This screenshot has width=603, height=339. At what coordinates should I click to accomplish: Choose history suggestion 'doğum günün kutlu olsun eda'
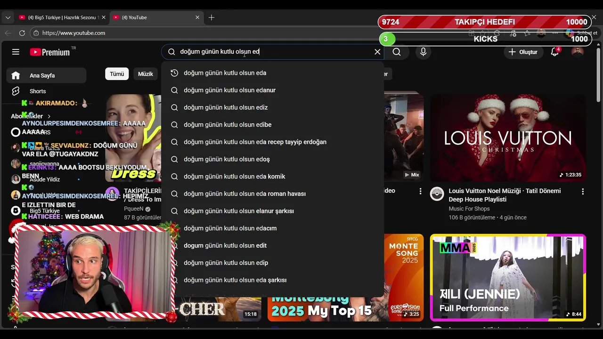[x=273, y=73]
